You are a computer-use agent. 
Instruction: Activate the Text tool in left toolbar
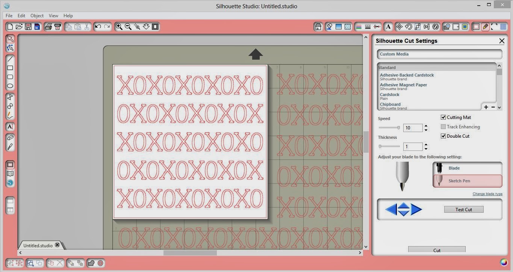tap(10, 126)
